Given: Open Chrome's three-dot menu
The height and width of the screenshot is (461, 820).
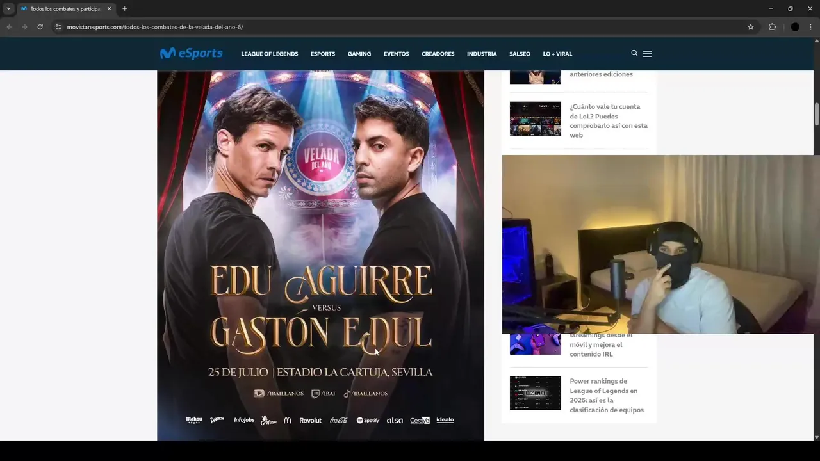Looking at the screenshot, I should 810,27.
